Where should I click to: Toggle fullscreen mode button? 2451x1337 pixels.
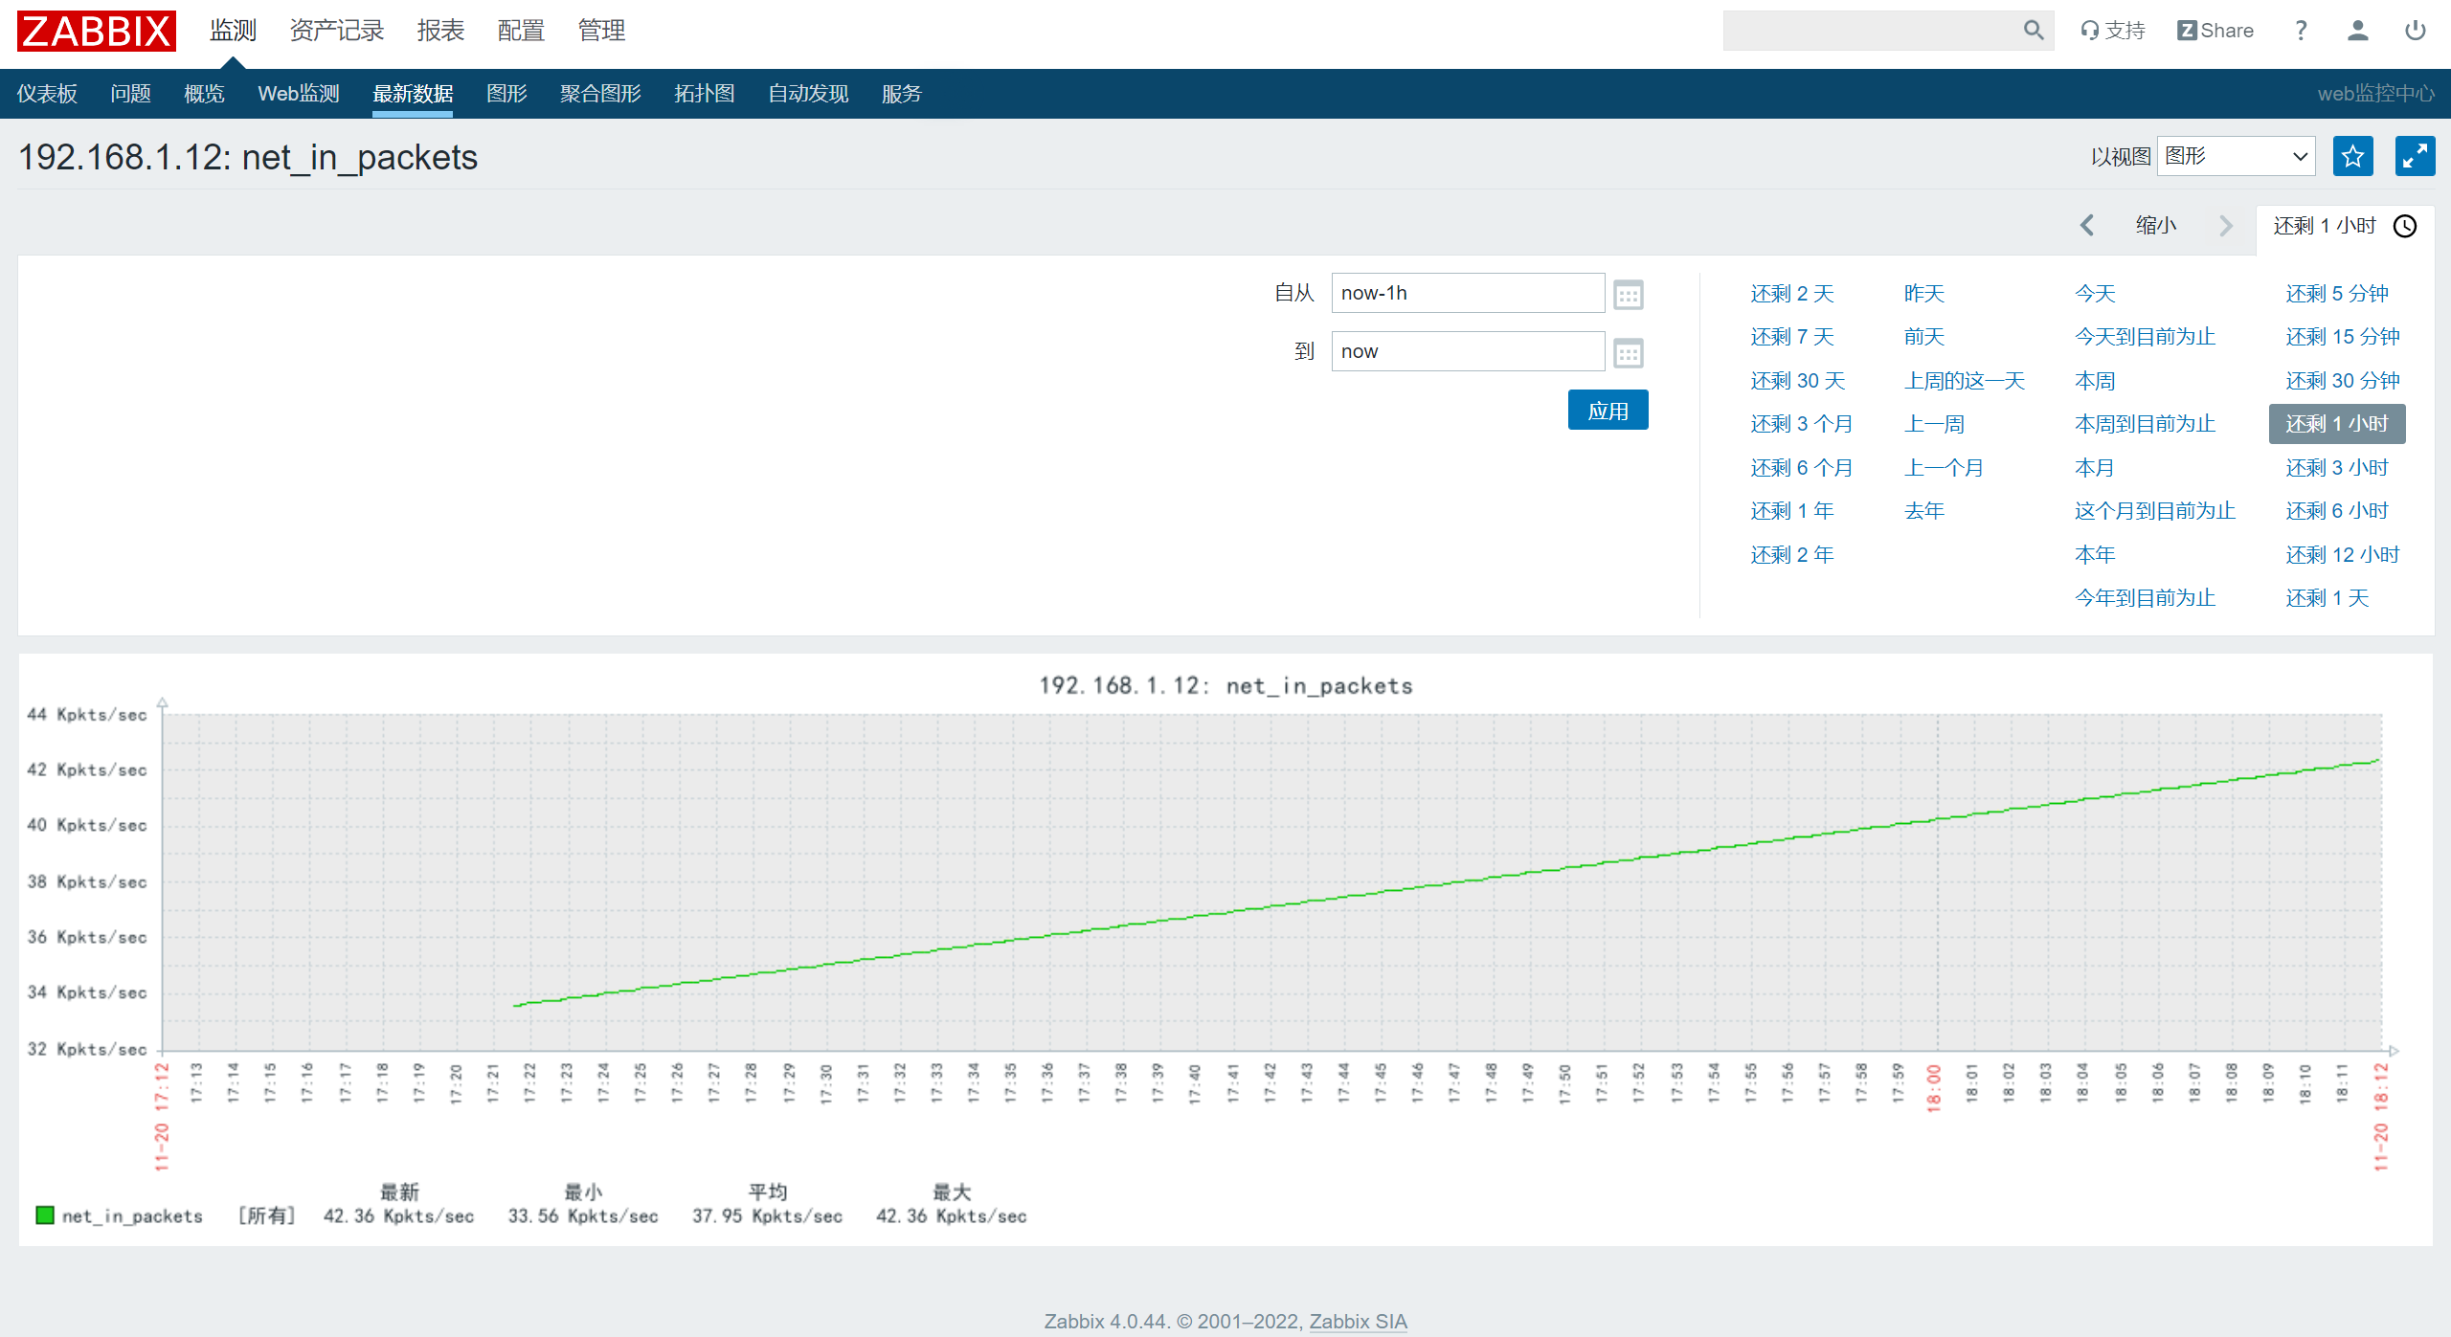pyautogui.click(x=2415, y=156)
